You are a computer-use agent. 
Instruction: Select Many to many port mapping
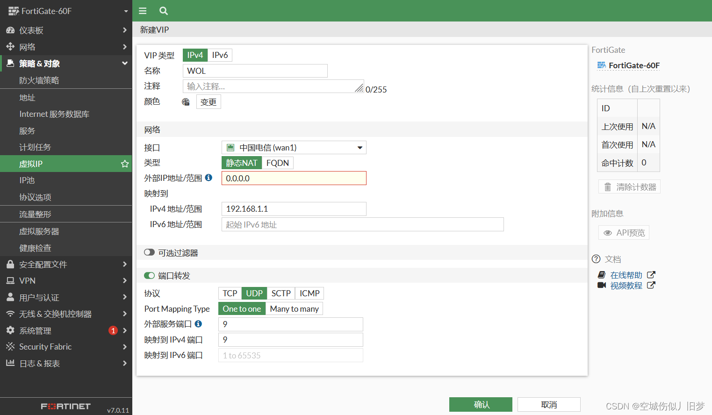click(x=294, y=308)
